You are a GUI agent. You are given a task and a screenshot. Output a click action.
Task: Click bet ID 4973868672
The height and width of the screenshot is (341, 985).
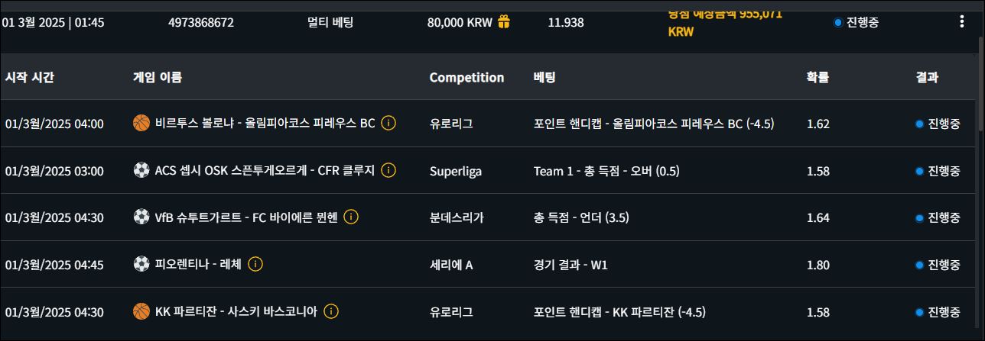pyautogui.click(x=201, y=22)
